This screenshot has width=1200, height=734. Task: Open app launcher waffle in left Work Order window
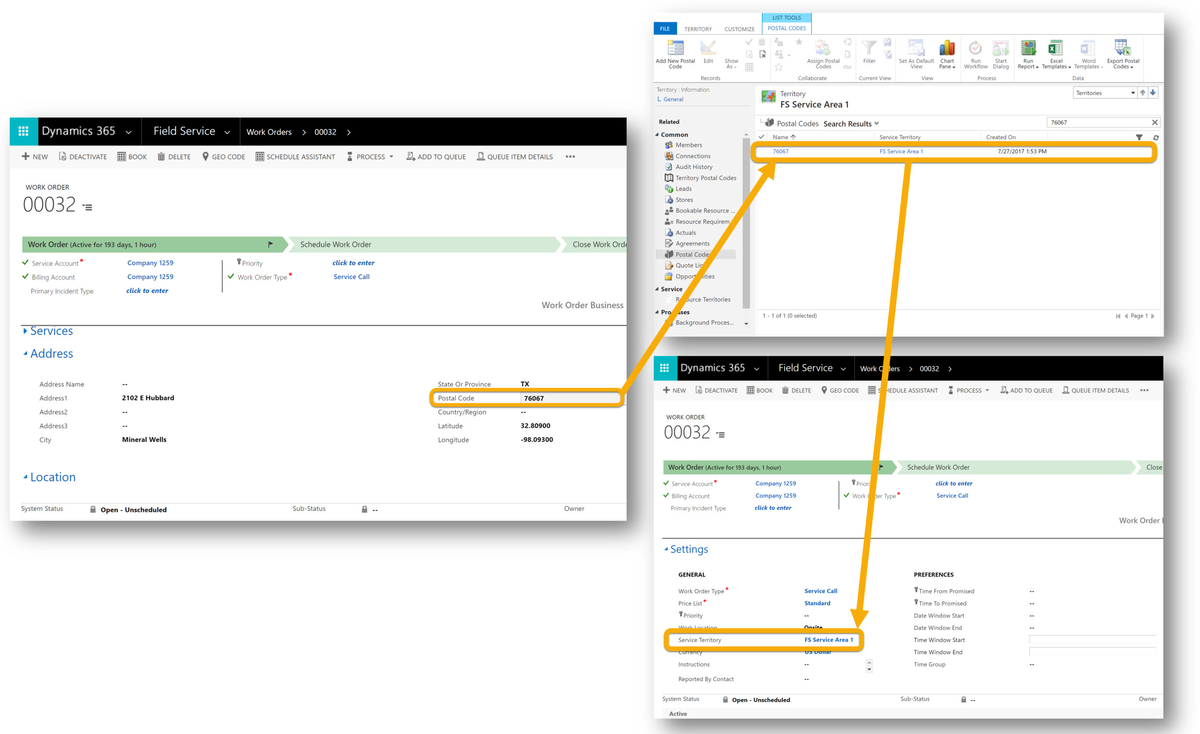(23, 131)
